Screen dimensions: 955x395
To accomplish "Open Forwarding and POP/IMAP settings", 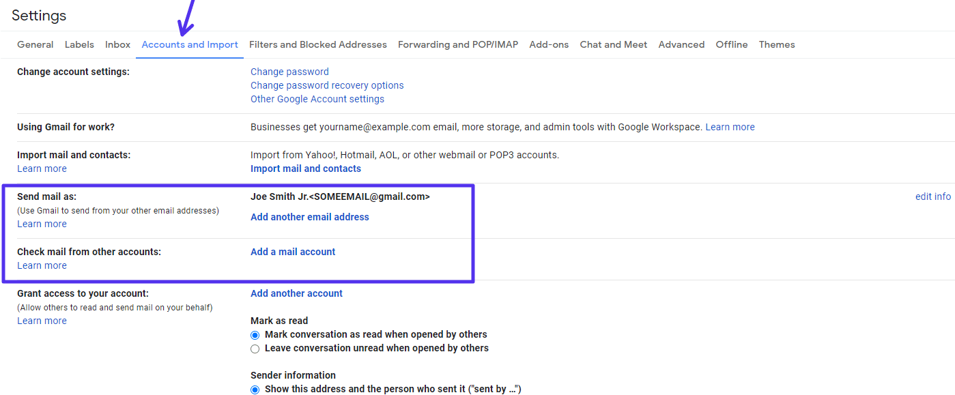I will coord(457,44).
